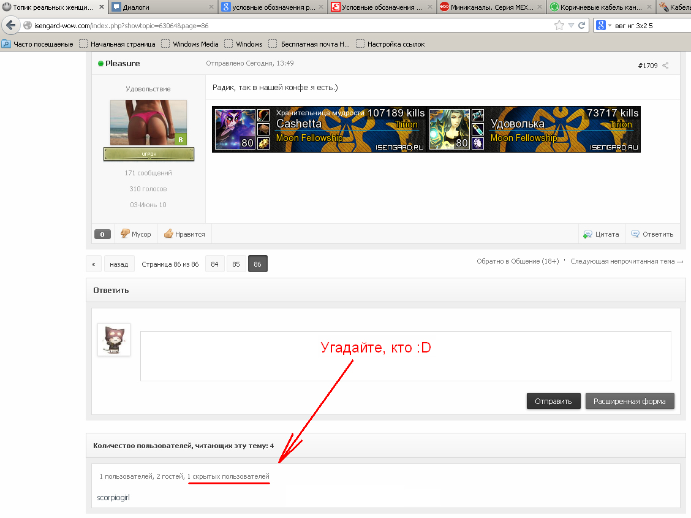Viewport: 691px width, 518px height.
Task: Go to page 84
Action: point(214,264)
